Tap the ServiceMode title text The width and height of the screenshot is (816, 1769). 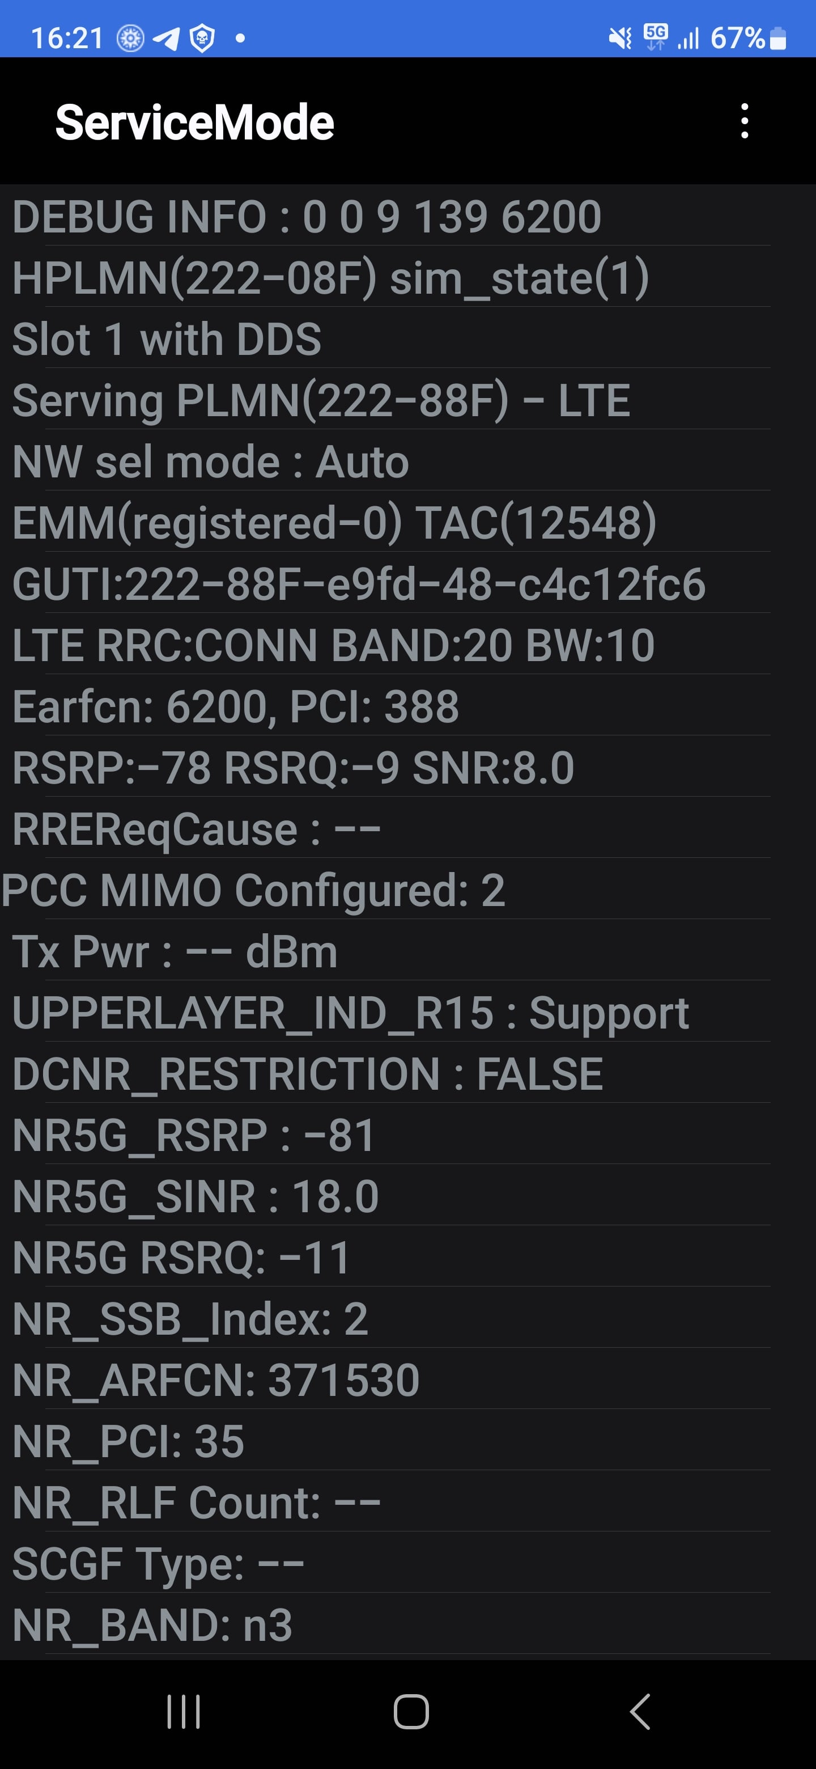tap(195, 122)
